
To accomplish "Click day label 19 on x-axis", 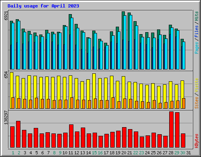I will pos(118,153).
